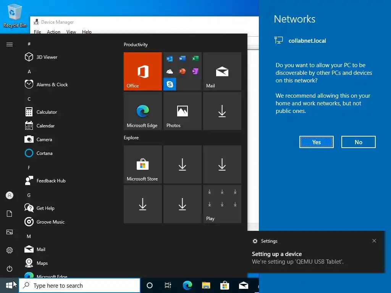The height and width of the screenshot is (293, 391).
Task: Open the Help menu in Device Manager
Action: coord(87,32)
